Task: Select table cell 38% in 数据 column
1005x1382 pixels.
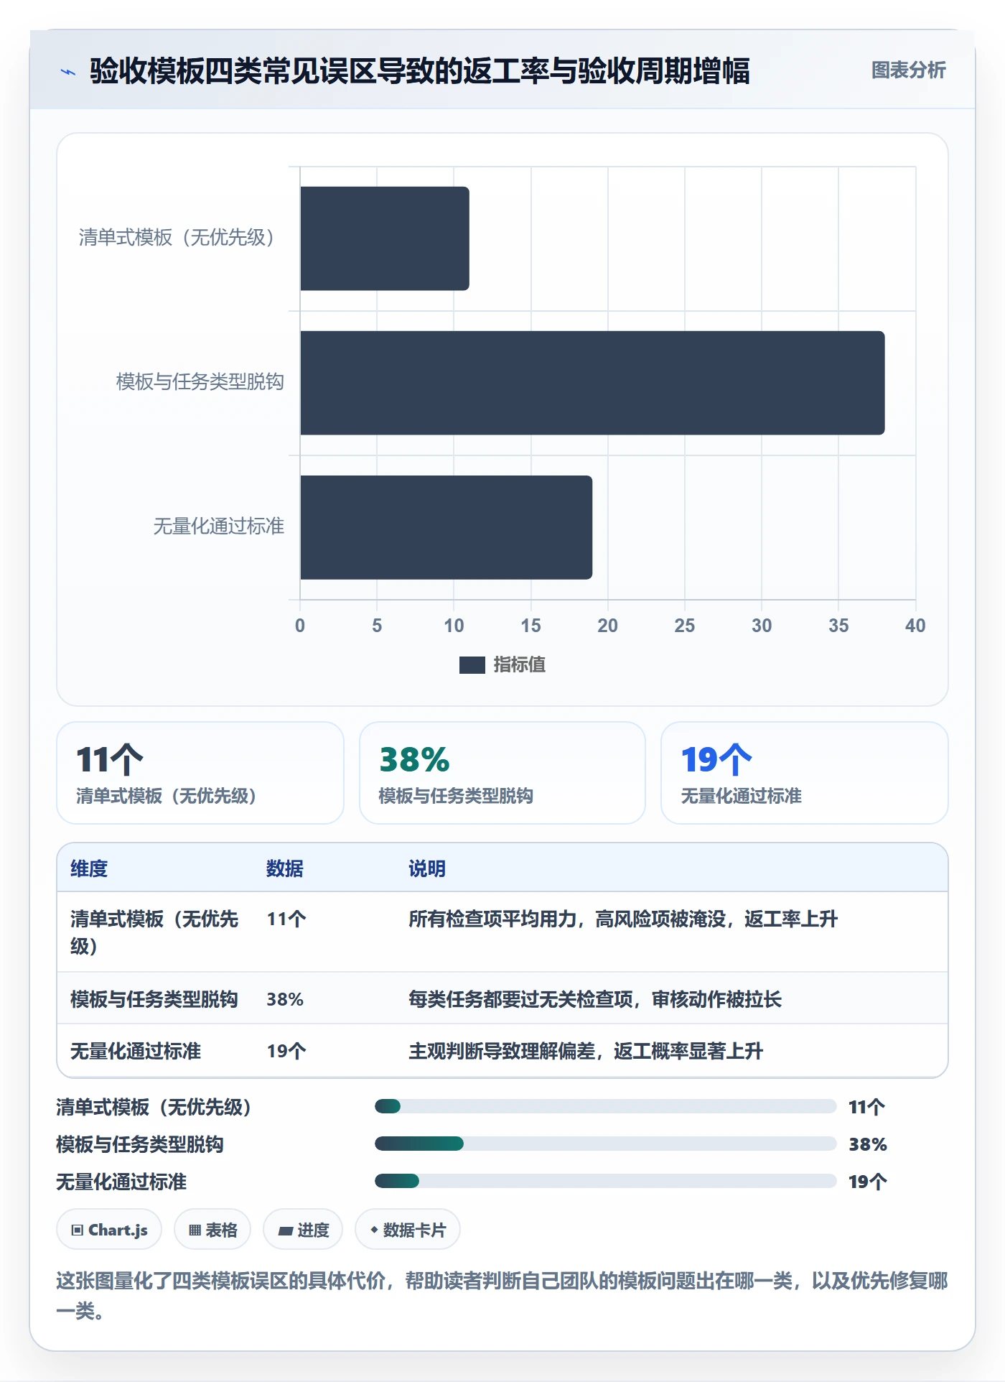Action: click(x=285, y=999)
